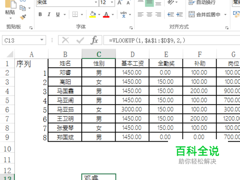
Task: Select column E header
Action: click(x=166, y=54)
